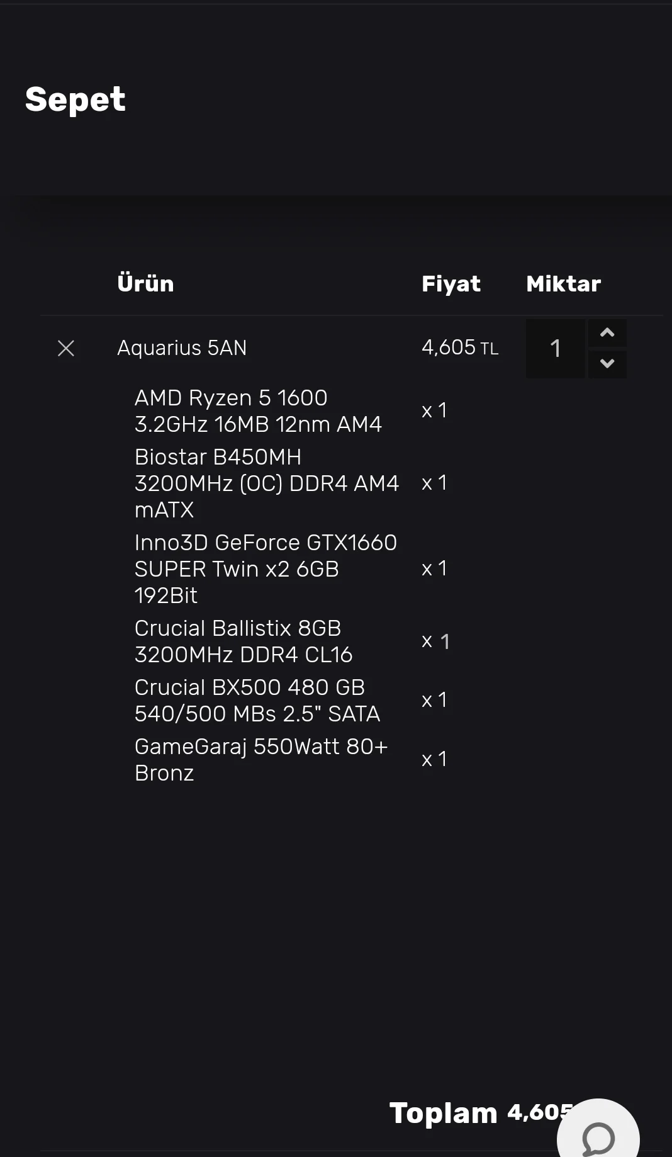Click the Ürün column header
This screenshot has width=672, height=1157.
click(x=145, y=284)
